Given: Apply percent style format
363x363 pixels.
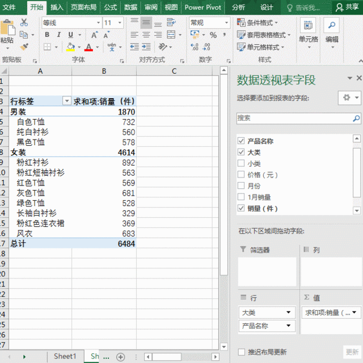Looking at the screenshot, I should point(213,35).
